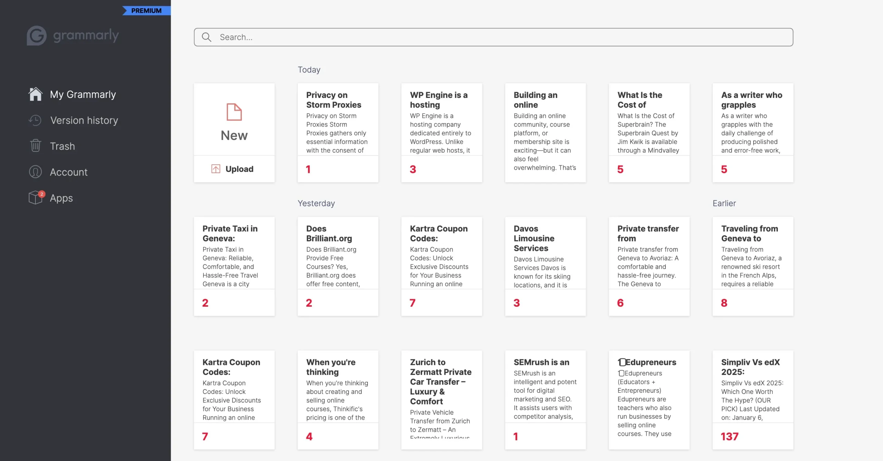The height and width of the screenshot is (461, 883).
Task: Click alert count 5 on What Is the Cost card
Action: coord(620,169)
